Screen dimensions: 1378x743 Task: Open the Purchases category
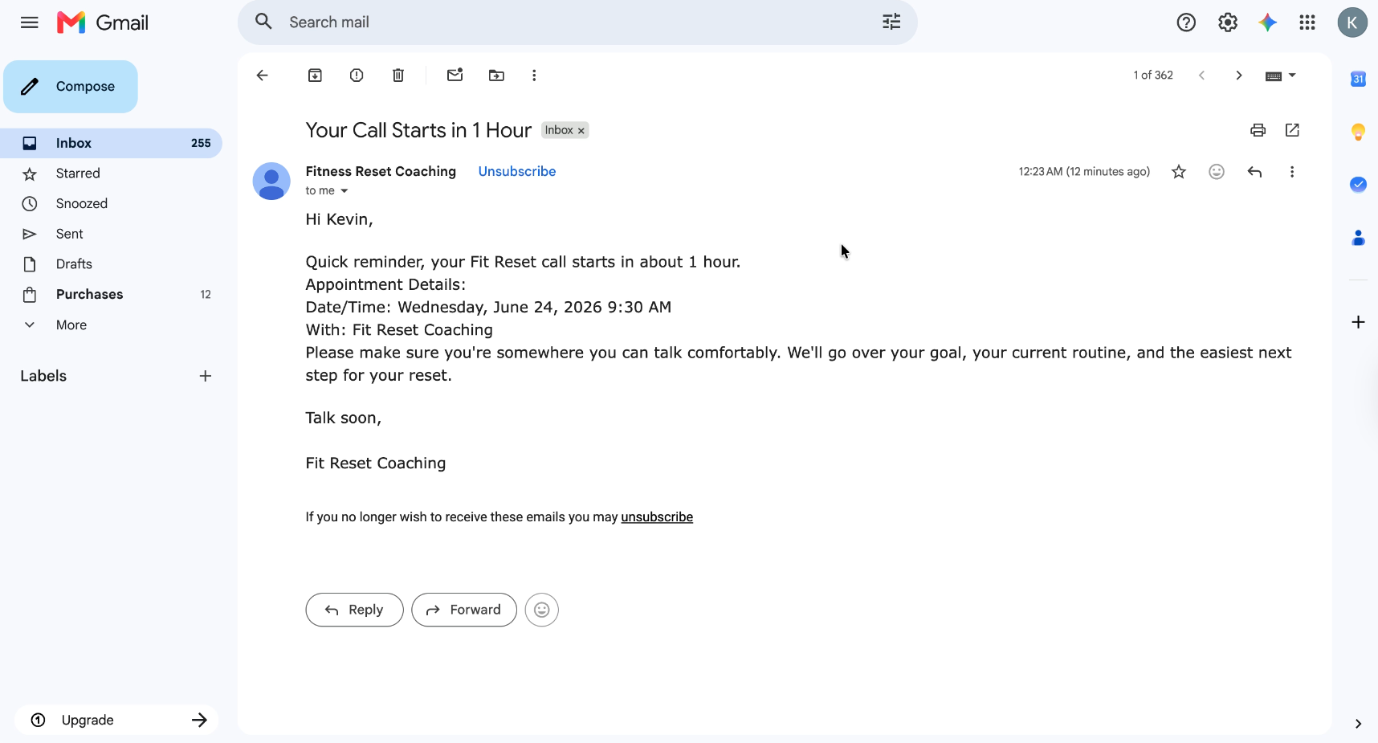(x=111, y=295)
